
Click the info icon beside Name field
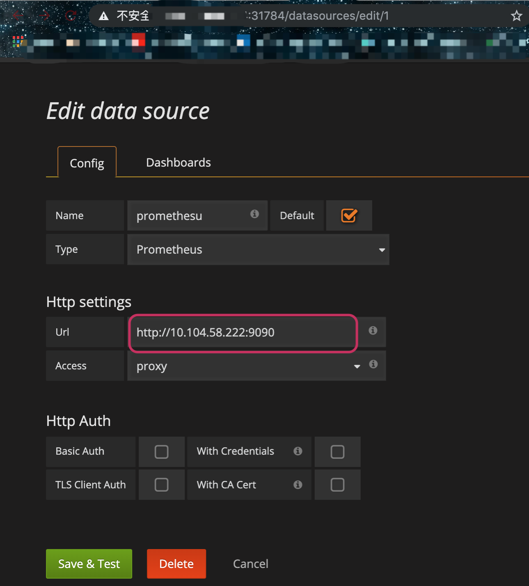(254, 214)
